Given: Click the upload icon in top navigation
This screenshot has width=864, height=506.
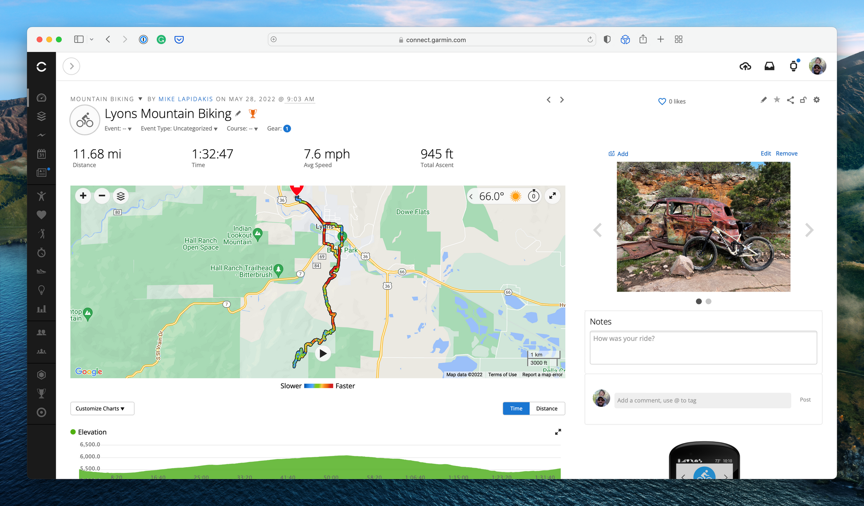Looking at the screenshot, I should coord(746,66).
